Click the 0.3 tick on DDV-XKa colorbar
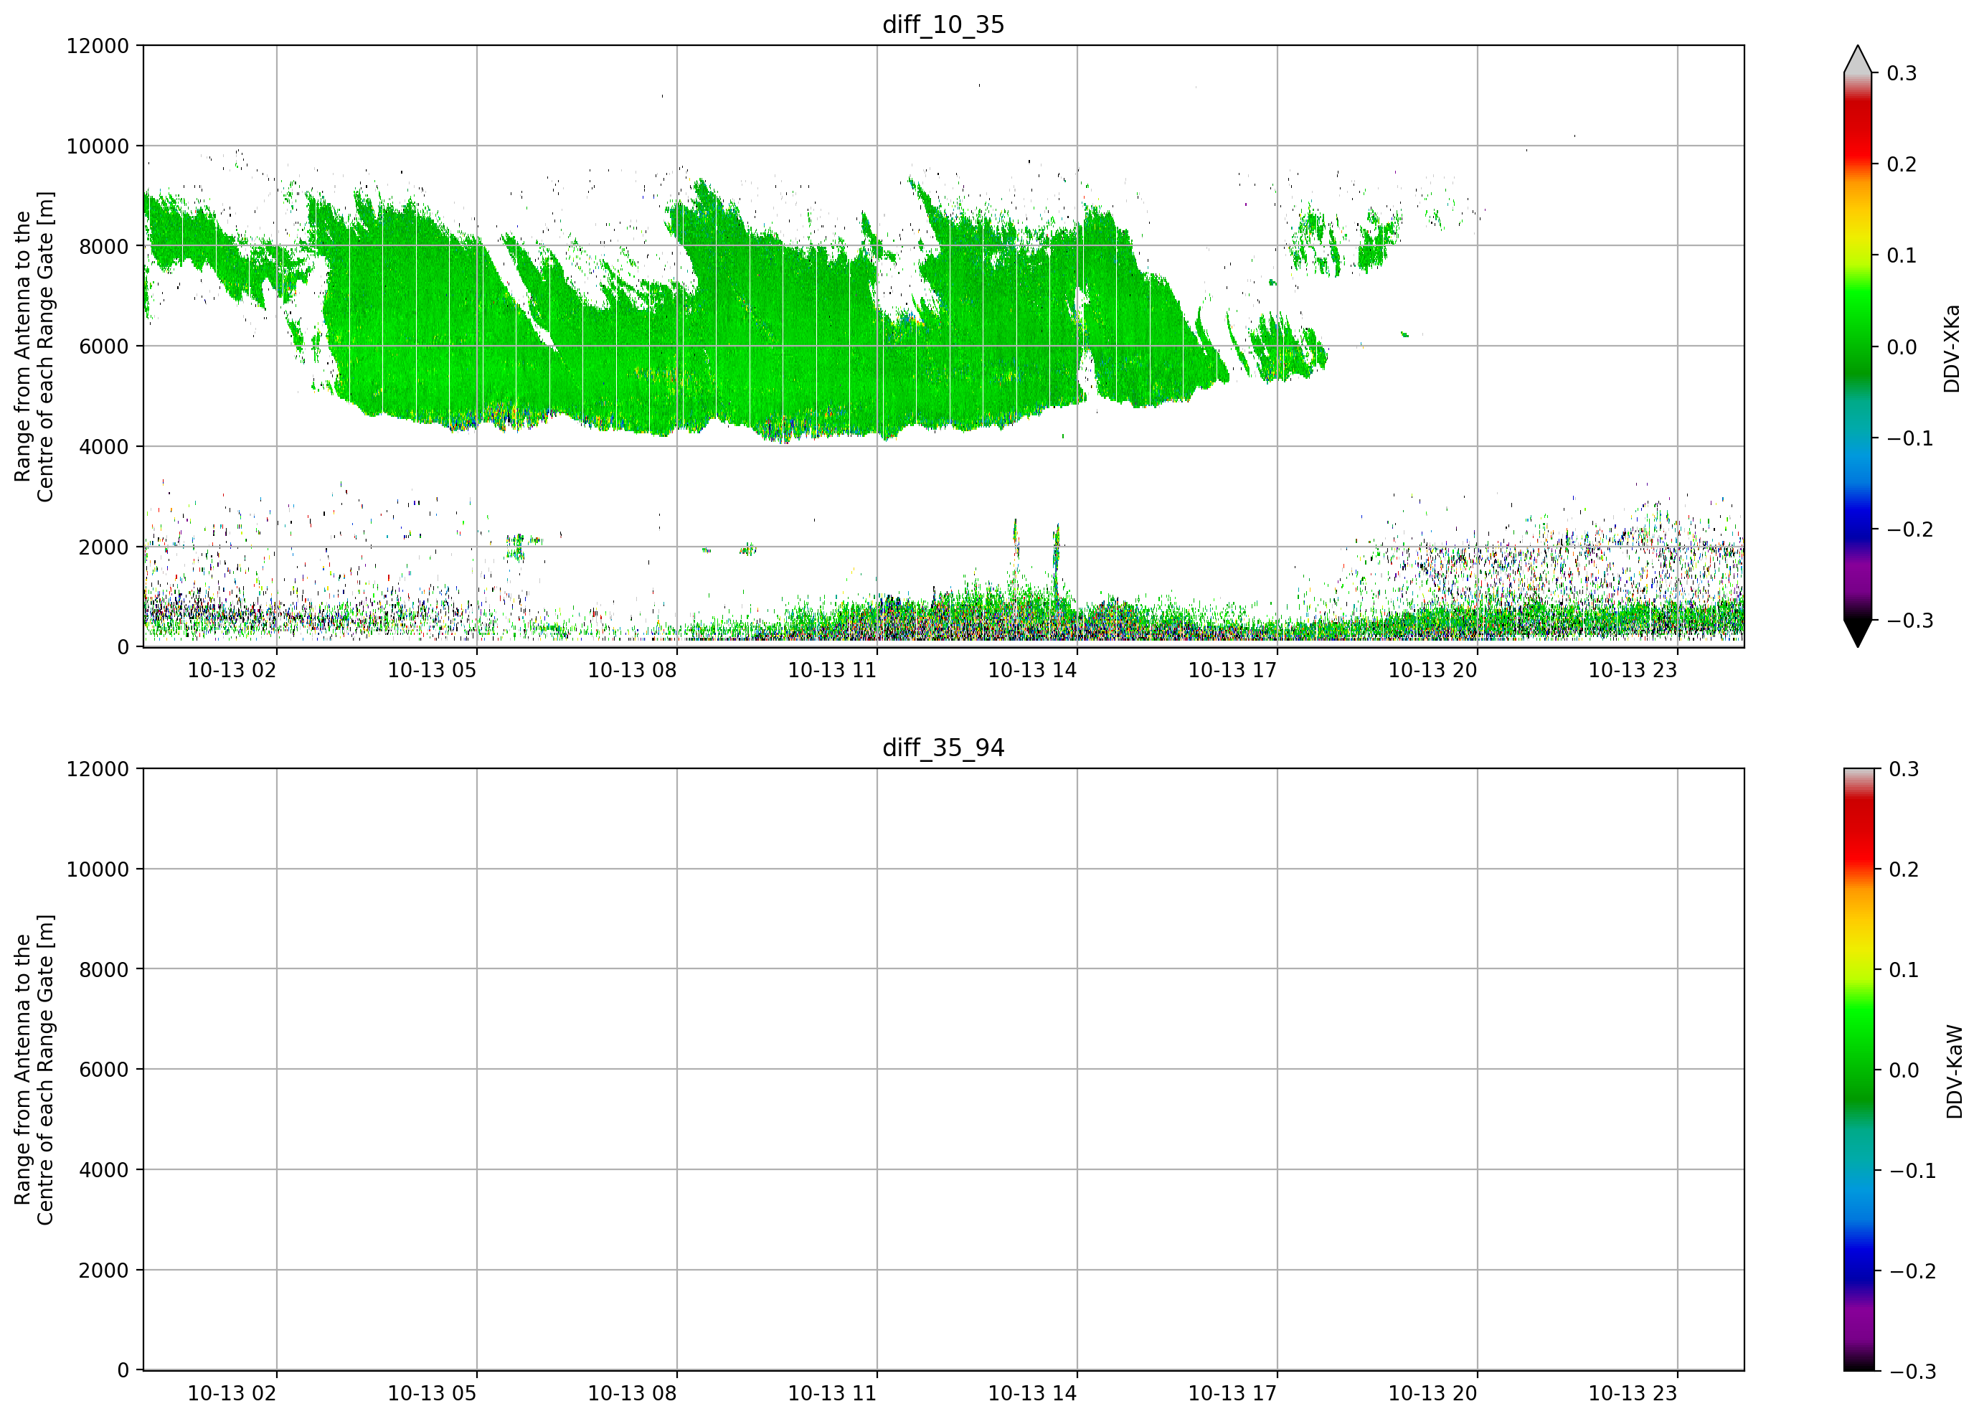The height and width of the screenshot is (1419, 1979). 1902,73
